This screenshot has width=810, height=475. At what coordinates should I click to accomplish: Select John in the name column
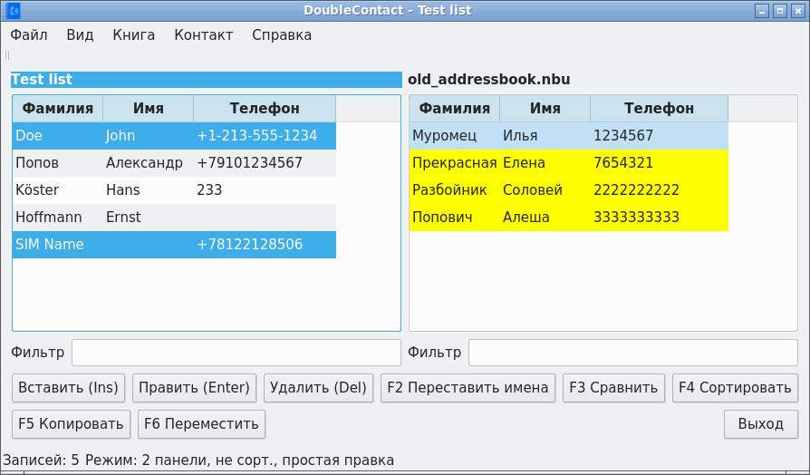121,136
